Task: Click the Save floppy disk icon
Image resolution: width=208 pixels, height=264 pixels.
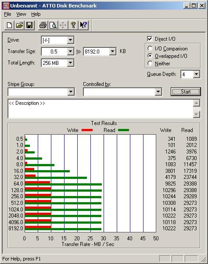Action: [29, 25]
